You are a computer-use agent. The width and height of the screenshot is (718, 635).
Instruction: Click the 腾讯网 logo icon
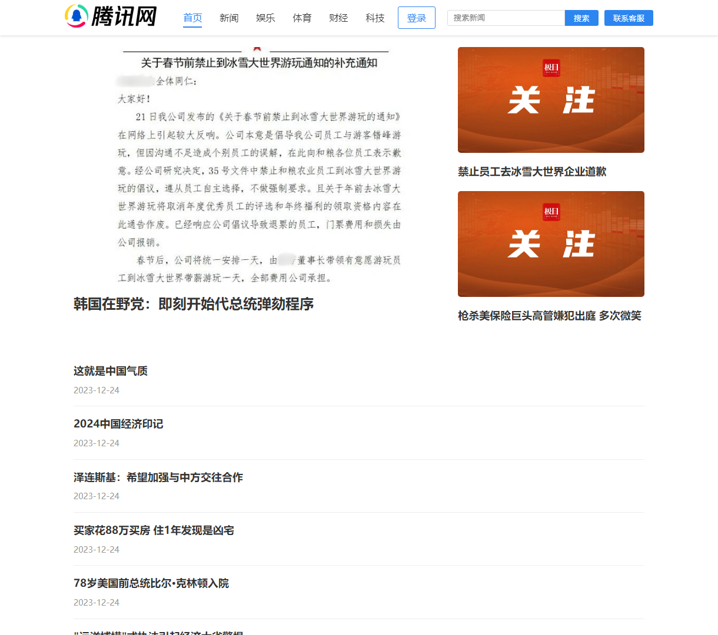coord(78,17)
